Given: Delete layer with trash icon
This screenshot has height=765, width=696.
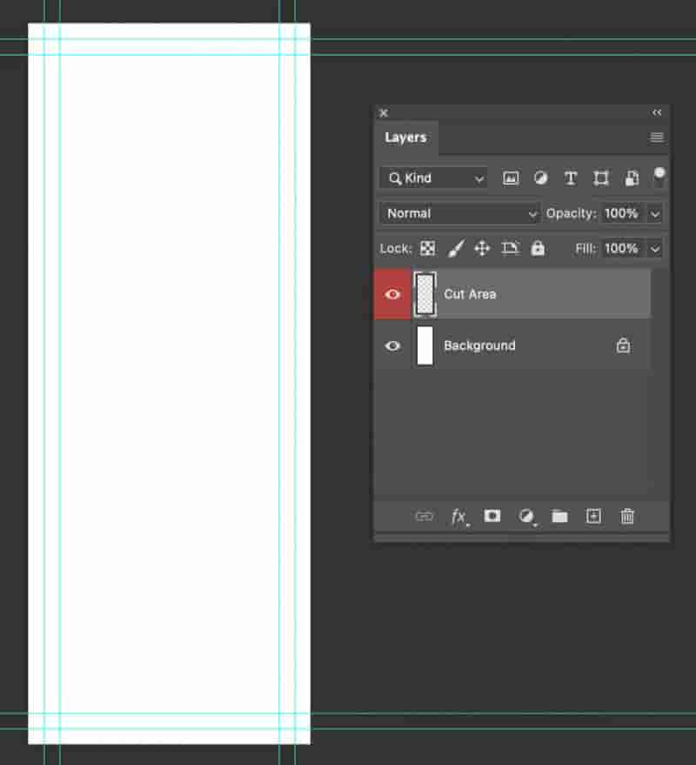Looking at the screenshot, I should (x=627, y=516).
